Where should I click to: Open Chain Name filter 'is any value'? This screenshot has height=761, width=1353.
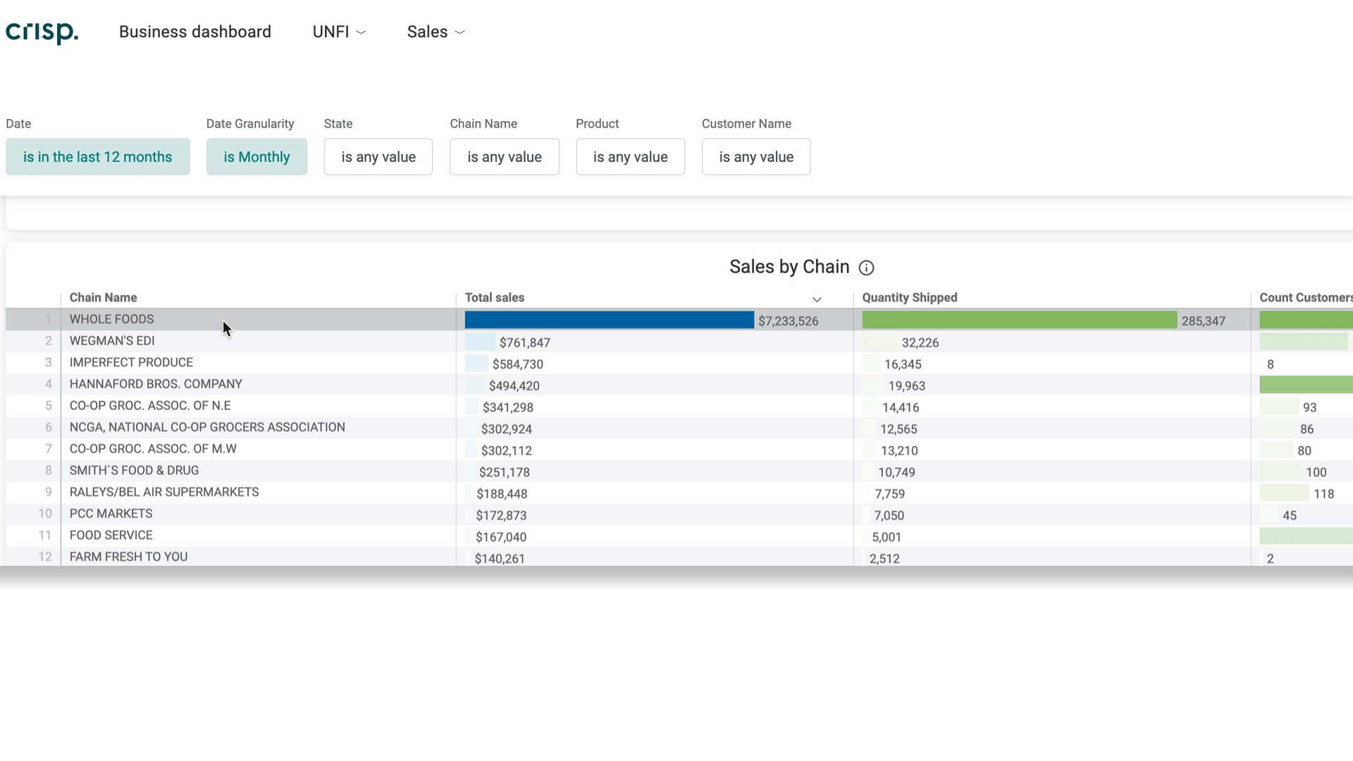(x=505, y=156)
